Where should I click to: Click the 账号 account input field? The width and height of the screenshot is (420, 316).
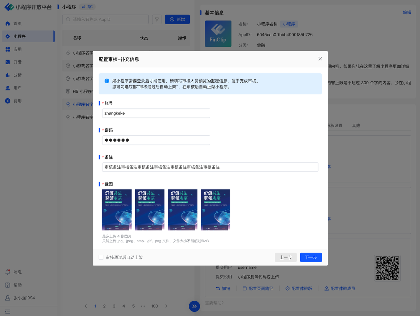pos(156,113)
